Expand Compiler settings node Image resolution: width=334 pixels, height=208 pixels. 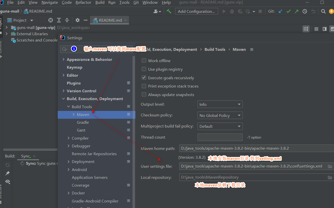pos(69,138)
